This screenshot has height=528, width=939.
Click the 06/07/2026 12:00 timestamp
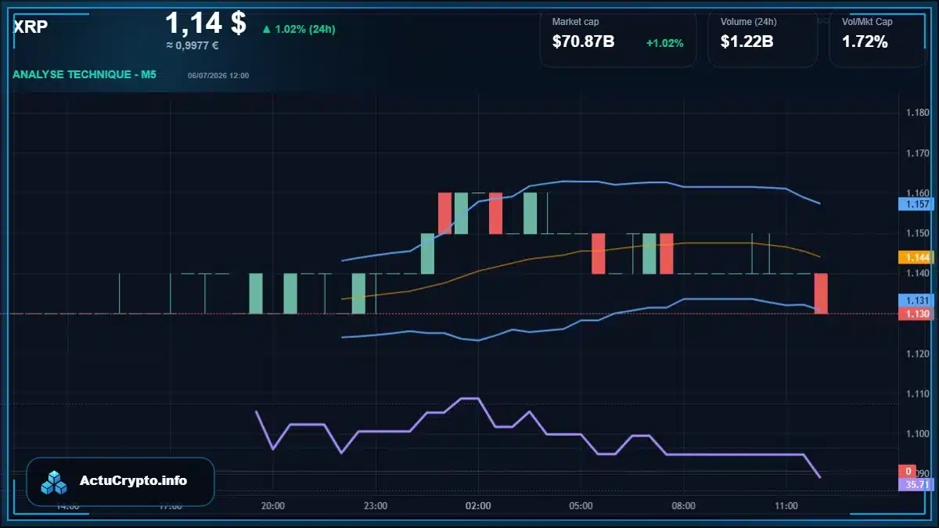[218, 76]
